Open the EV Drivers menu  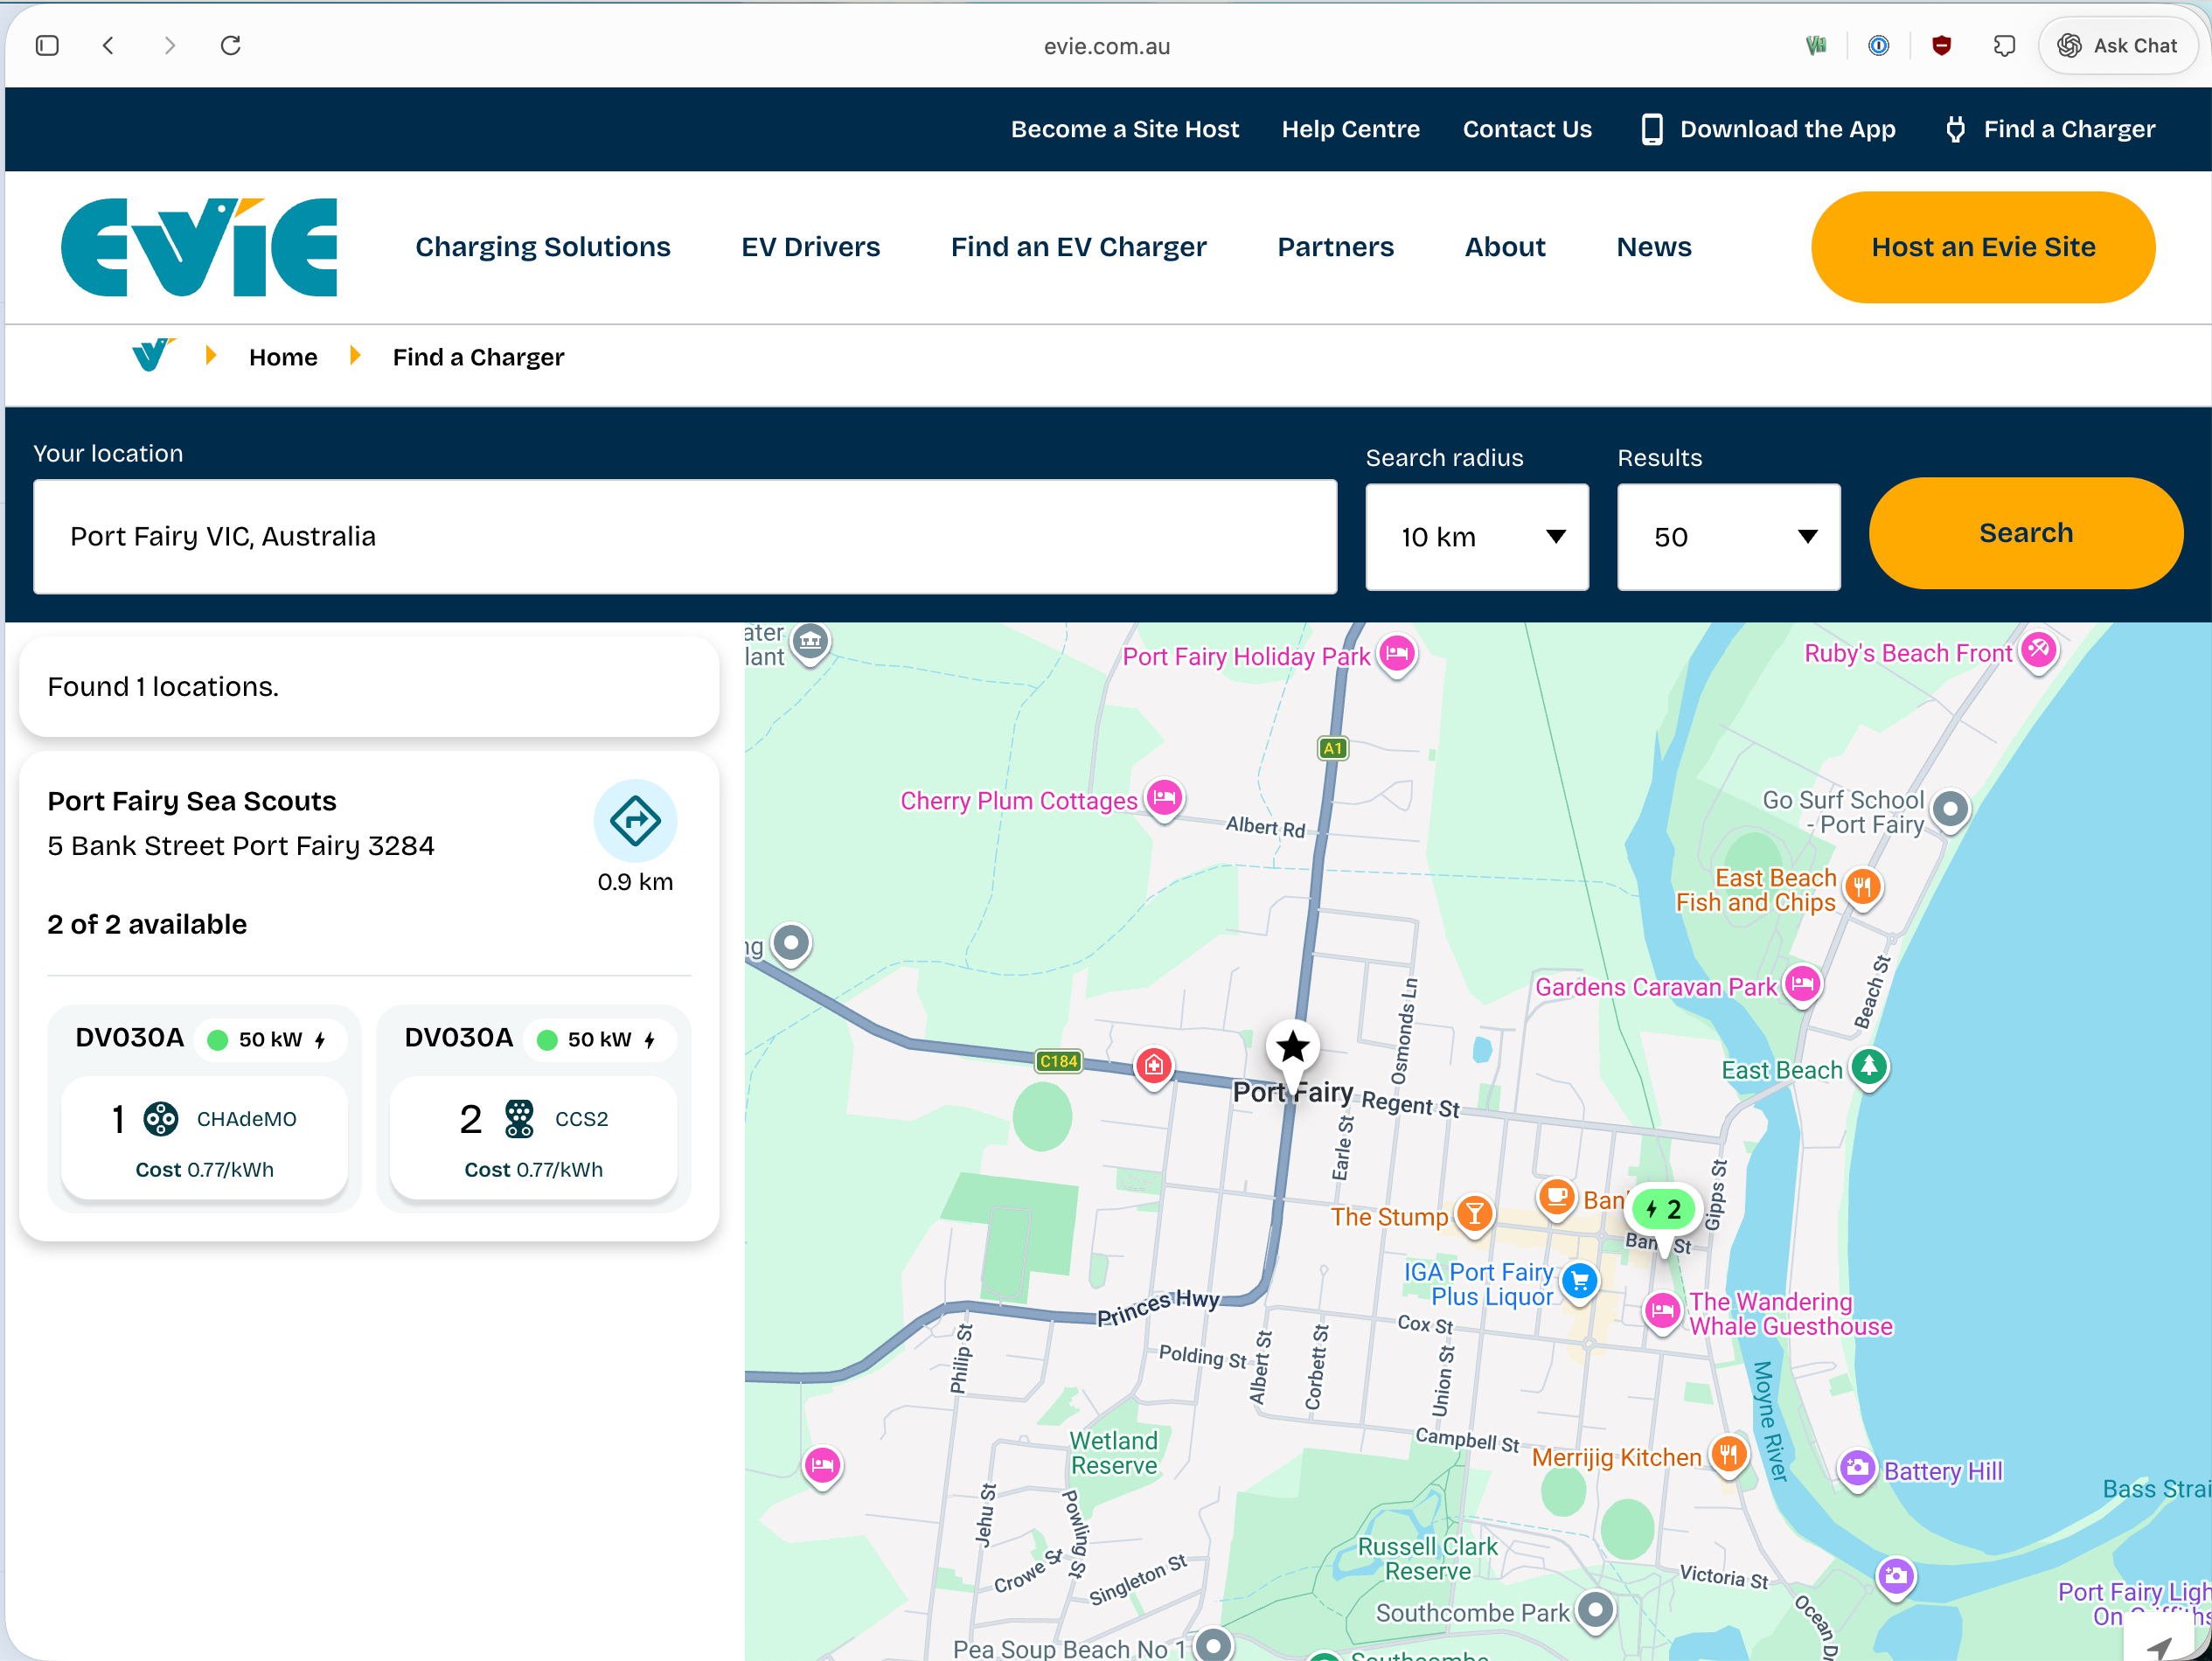811,247
